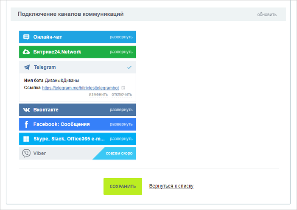Expand the Facebook: Сообщения channel
Viewport: 297px width, 210px height.
(x=121, y=124)
